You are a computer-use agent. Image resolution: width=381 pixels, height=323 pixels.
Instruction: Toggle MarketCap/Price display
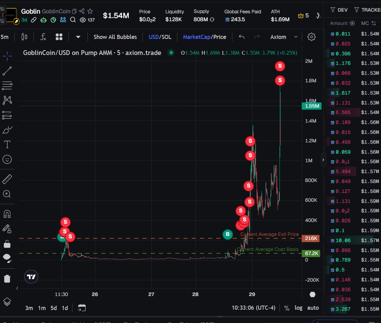204,37
